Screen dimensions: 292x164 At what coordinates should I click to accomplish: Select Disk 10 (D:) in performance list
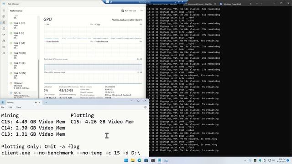[x=23, y=55]
